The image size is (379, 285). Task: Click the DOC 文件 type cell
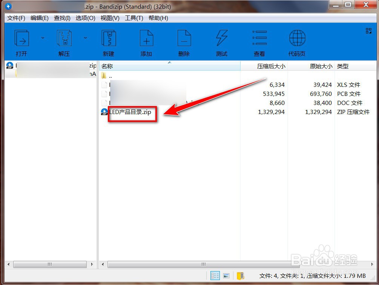tap(350, 103)
